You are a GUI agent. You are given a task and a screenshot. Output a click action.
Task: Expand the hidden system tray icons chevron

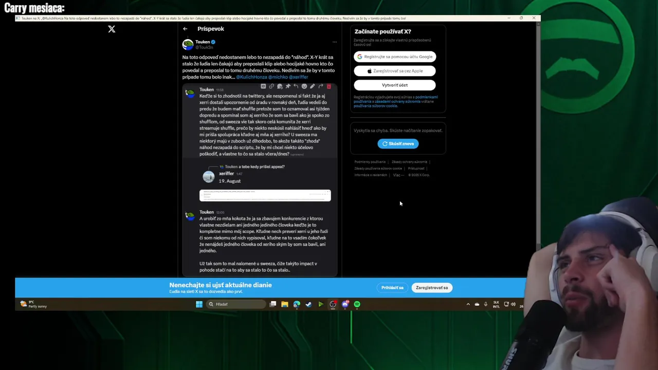pyautogui.click(x=468, y=304)
